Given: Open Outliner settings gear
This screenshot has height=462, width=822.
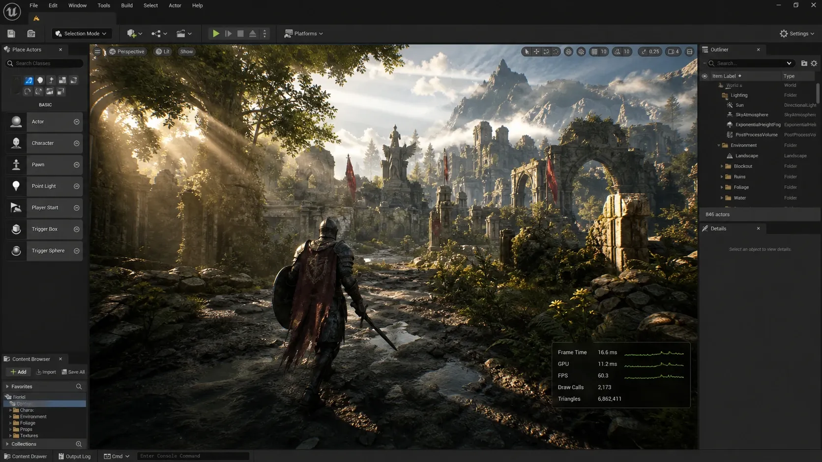Looking at the screenshot, I should (x=814, y=63).
